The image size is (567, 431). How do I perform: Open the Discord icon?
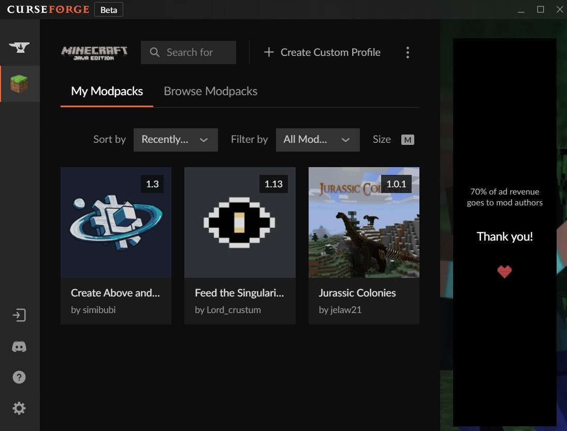point(19,346)
